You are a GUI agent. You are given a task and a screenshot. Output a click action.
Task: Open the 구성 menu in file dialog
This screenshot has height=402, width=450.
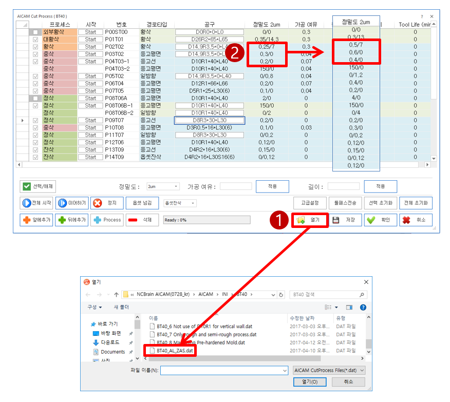(x=94, y=307)
